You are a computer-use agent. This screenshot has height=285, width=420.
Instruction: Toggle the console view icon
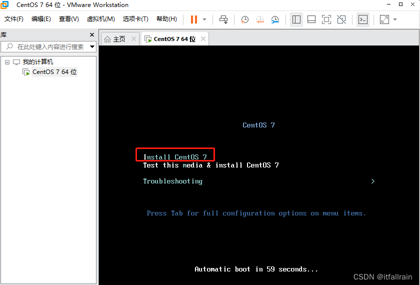pos(363,19)
